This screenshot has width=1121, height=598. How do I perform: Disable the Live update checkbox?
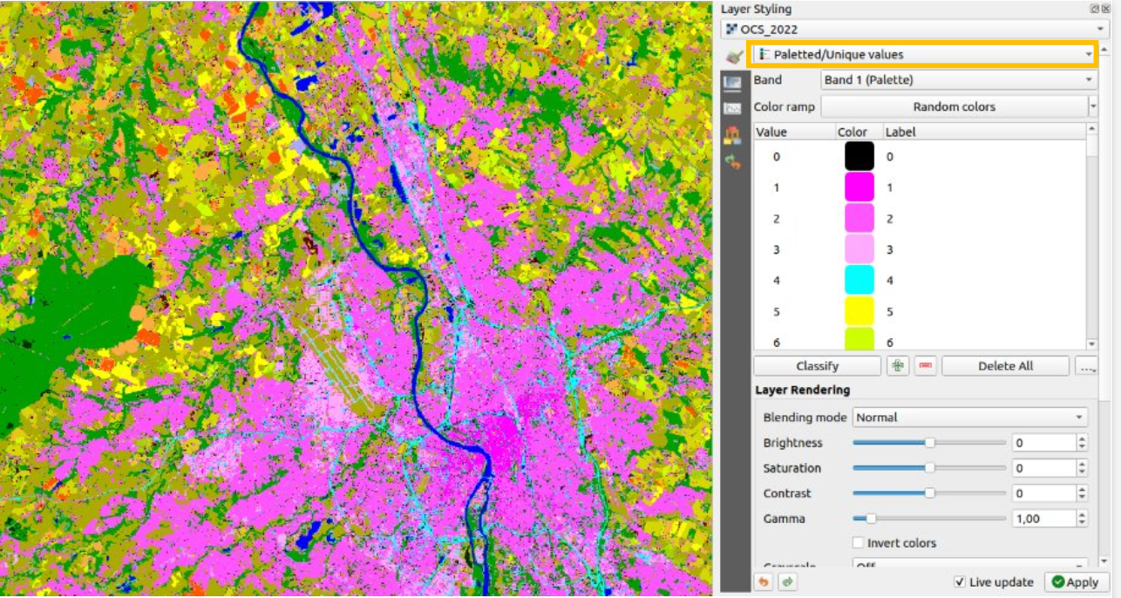pos(960,582)
